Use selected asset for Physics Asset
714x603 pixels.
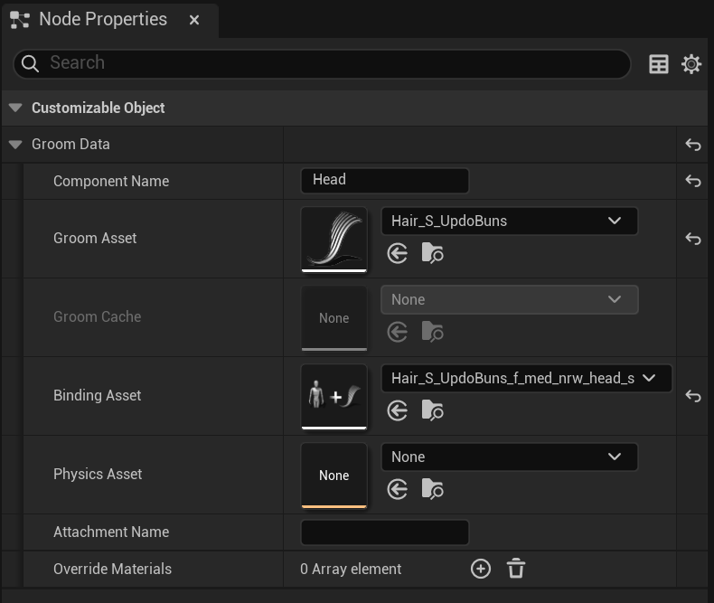[x=397, y=490]
